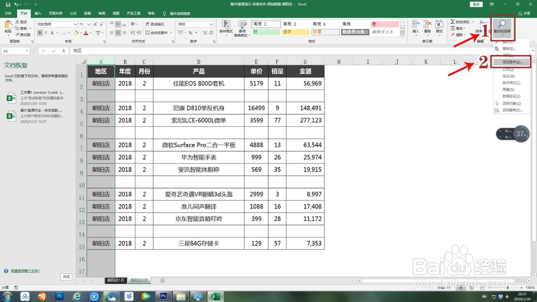This screenshot has height=302, width=537.
Task: Choose Go To Special (定位条件) menu item
Action: click(511, 62)
